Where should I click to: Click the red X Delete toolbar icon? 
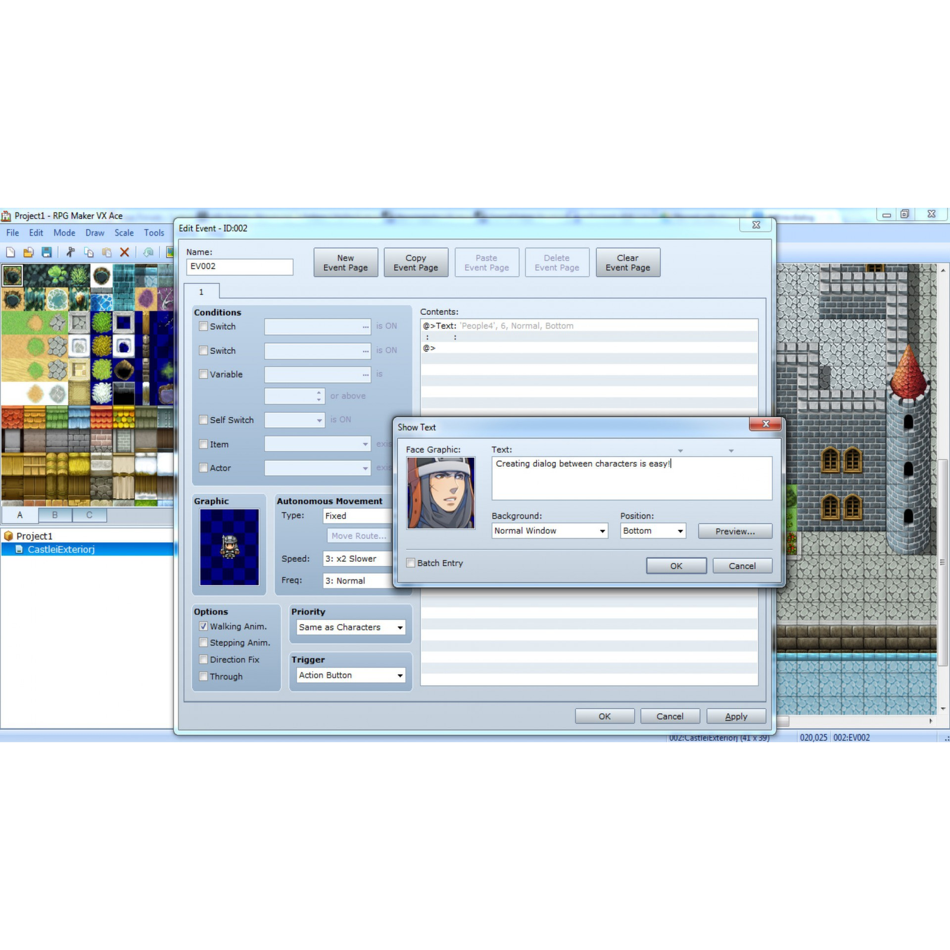[x=123, y=252]
